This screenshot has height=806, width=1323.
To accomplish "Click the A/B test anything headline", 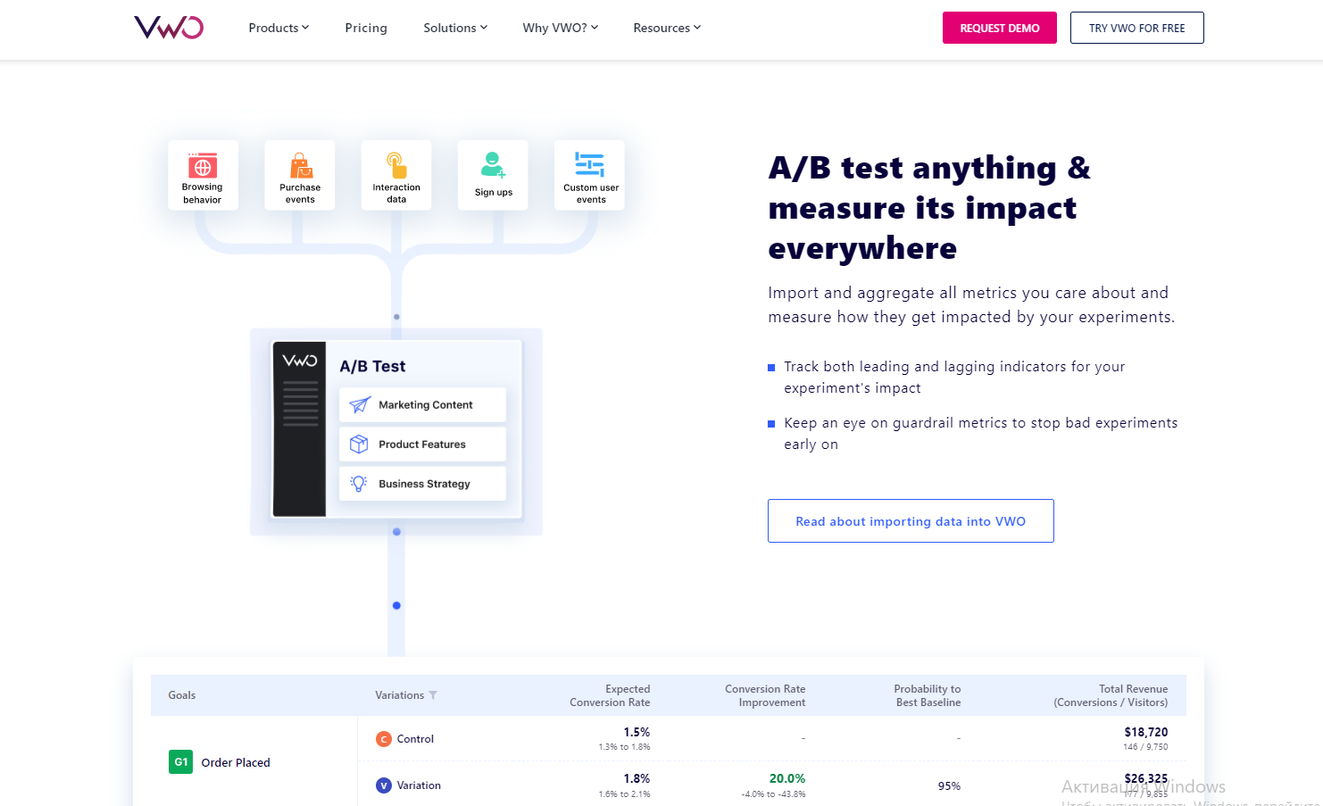I will click(x=929, y=207).
